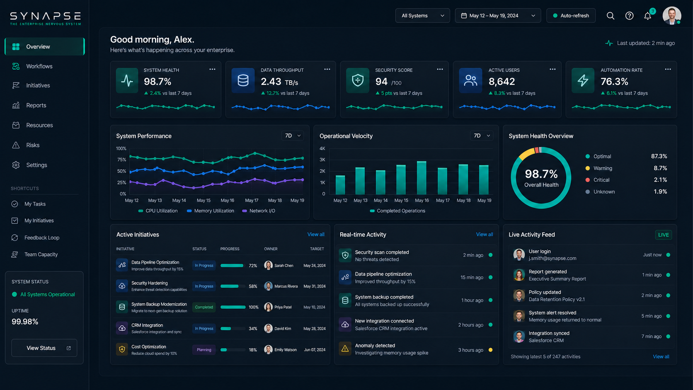The height and width of the screenshot is (390, 693).
Task: Click the Security scan completed shield icon
Action: click(345, 255)
